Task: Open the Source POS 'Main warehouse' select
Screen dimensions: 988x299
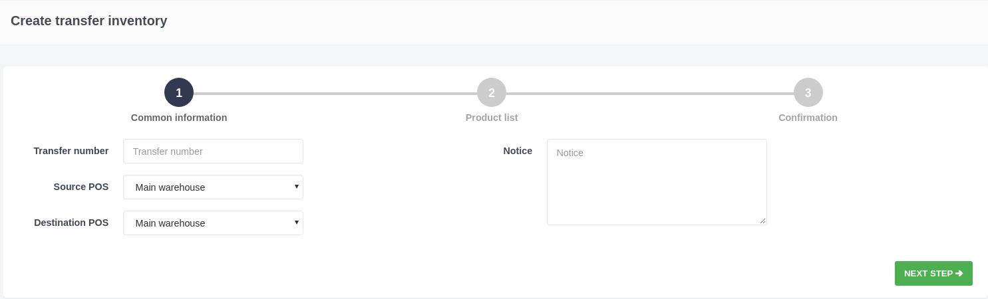Action: pyautogui.click(x=206, y=187)
